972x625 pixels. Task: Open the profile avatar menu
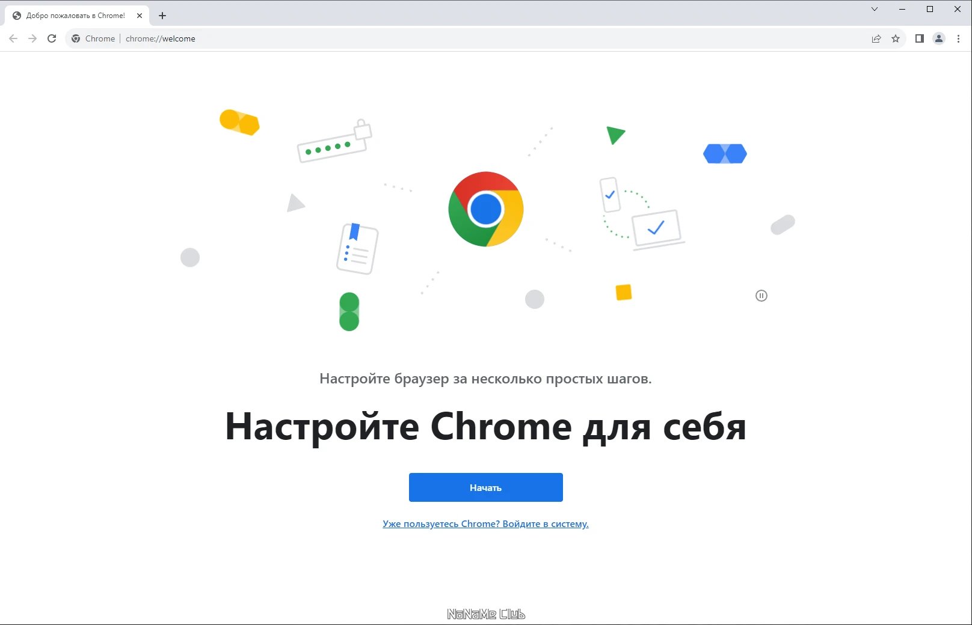click(939, 38)
